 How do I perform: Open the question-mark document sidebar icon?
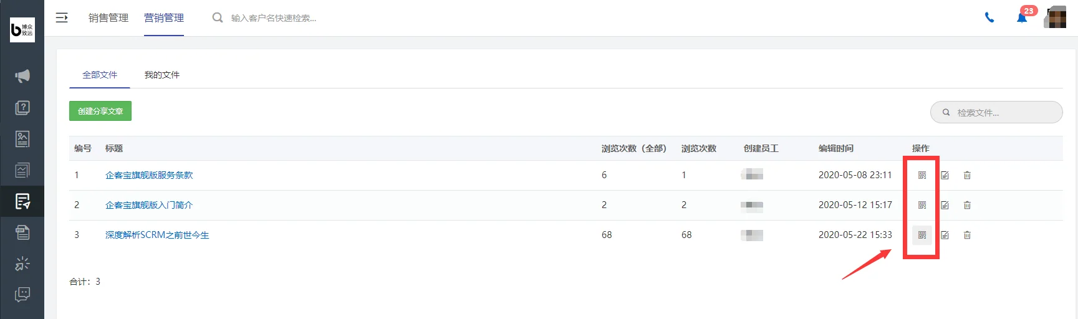[x=22, y=108]
